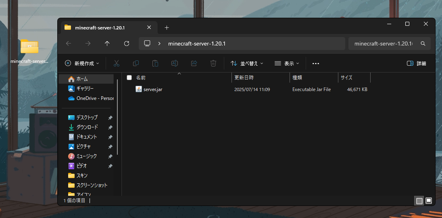This screenshot has height=218, width=442.
Task: Click pin icon next to ビデオ
Action: point(110,166)
